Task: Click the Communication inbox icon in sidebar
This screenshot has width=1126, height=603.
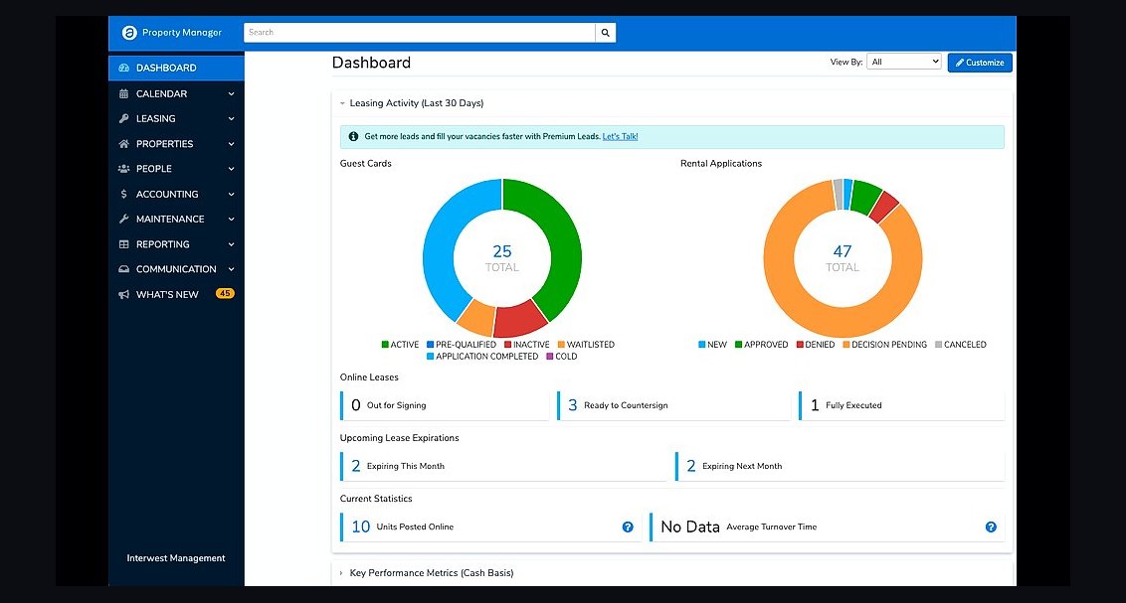Action: coord(123,269)
